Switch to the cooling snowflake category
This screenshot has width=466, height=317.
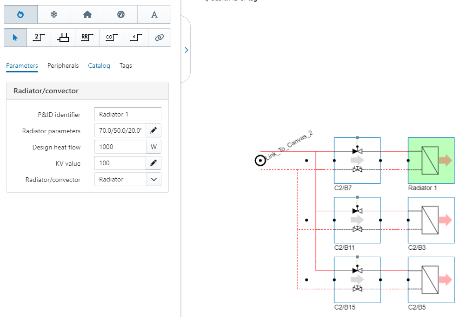tap(54, 14)
